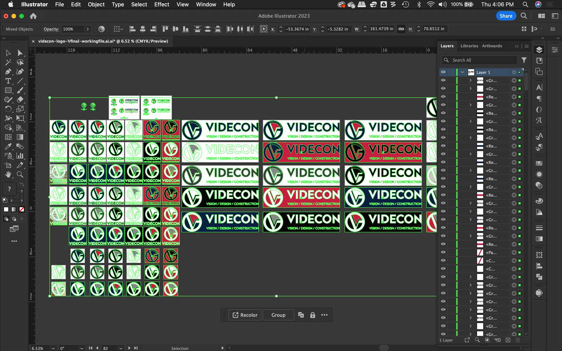Viewport: 562px width, 351px height.
Task: Go to next artboard arrow
Action: [x=129, y=348]
